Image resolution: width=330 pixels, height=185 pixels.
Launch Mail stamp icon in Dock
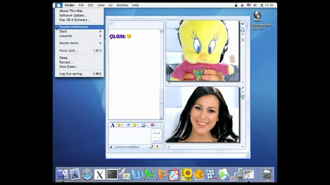click(75, 174)
